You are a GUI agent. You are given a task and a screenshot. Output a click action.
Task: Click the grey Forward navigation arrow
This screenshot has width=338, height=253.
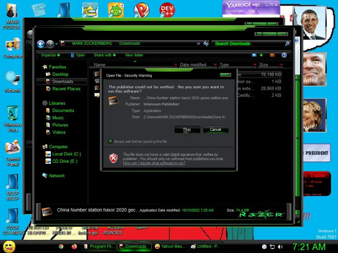click(50, 44)
